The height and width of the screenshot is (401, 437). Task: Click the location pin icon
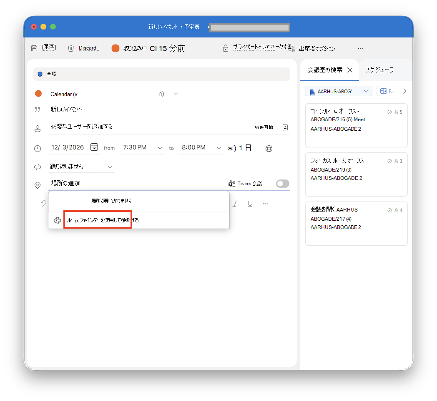click(x=38, y=185)
